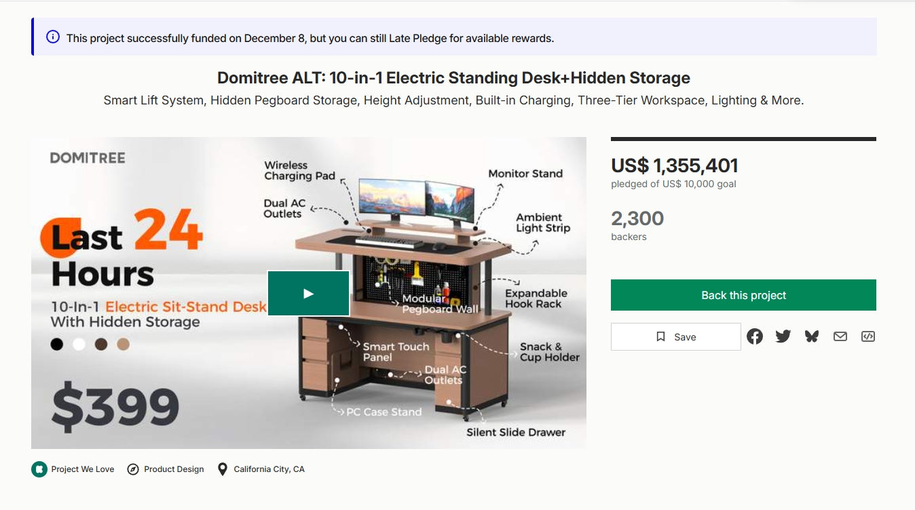Click the Domitree ALT project title
The image size is (915, 510).
pos(453,78)
